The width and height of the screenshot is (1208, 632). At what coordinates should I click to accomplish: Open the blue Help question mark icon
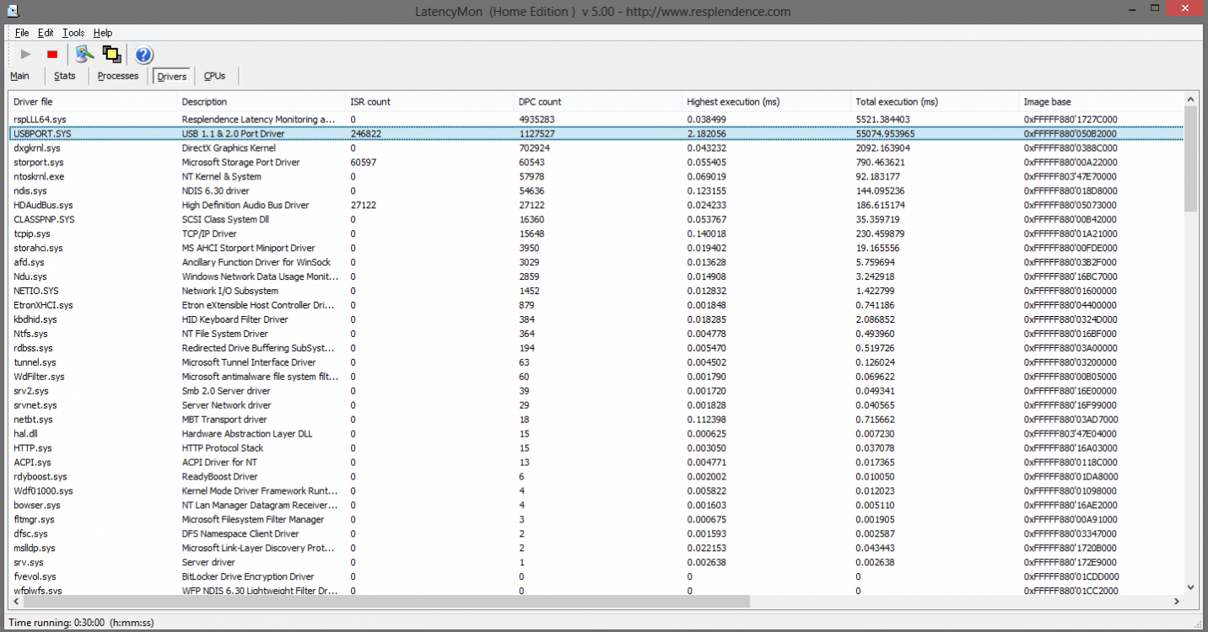tap(143, 55)
